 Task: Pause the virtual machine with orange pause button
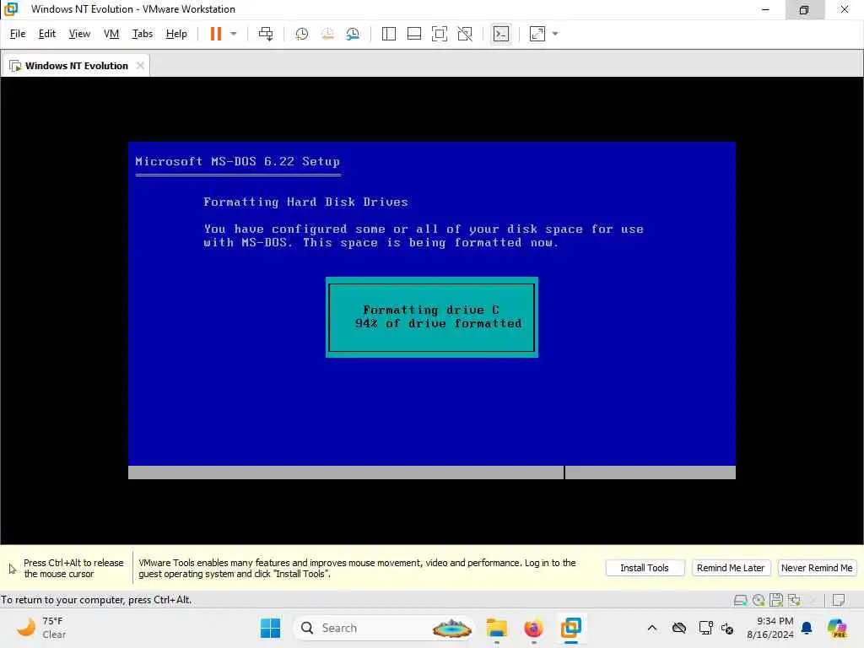click(x=215, y=34)
